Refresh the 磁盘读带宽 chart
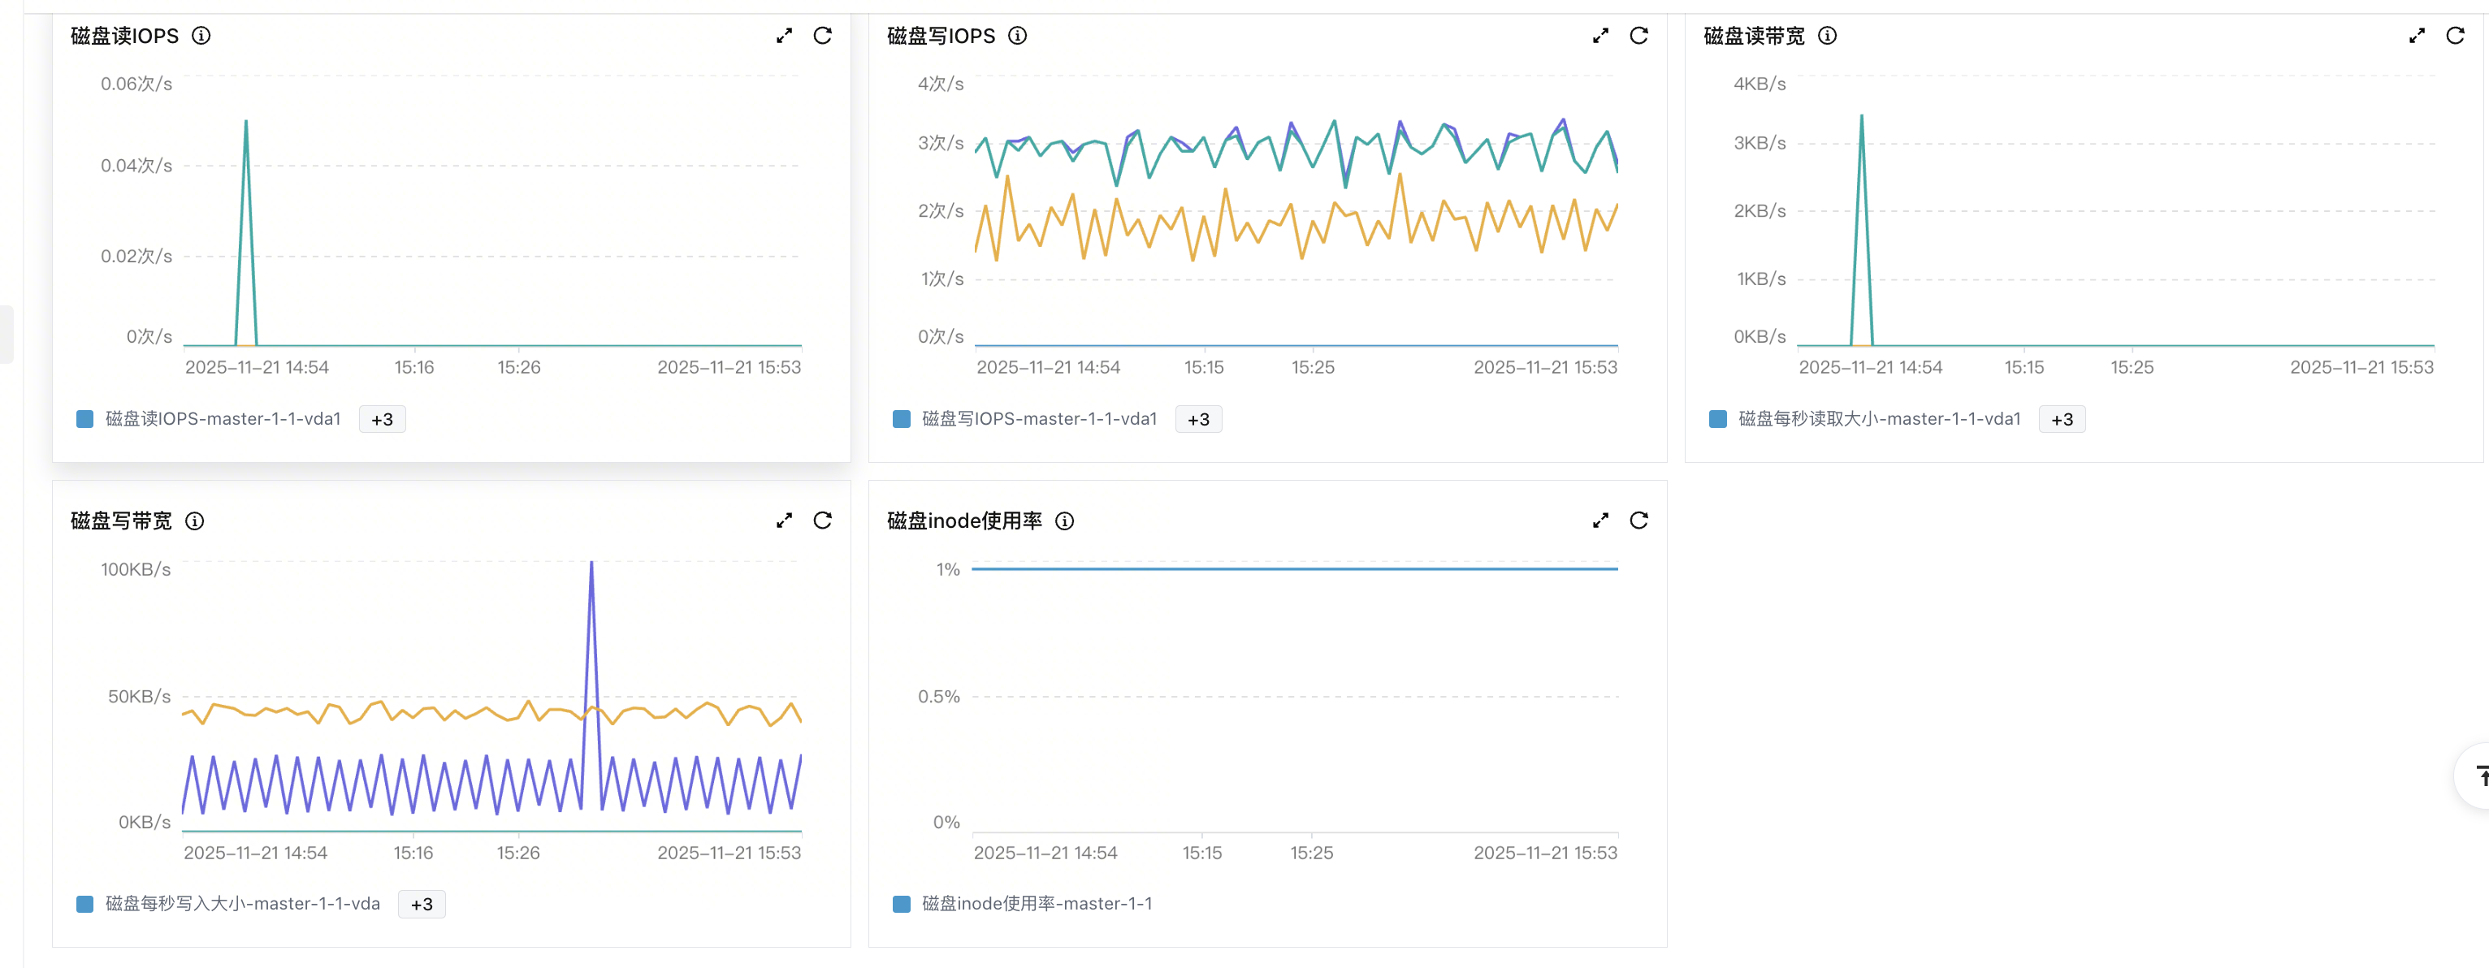 point(2455,36)
